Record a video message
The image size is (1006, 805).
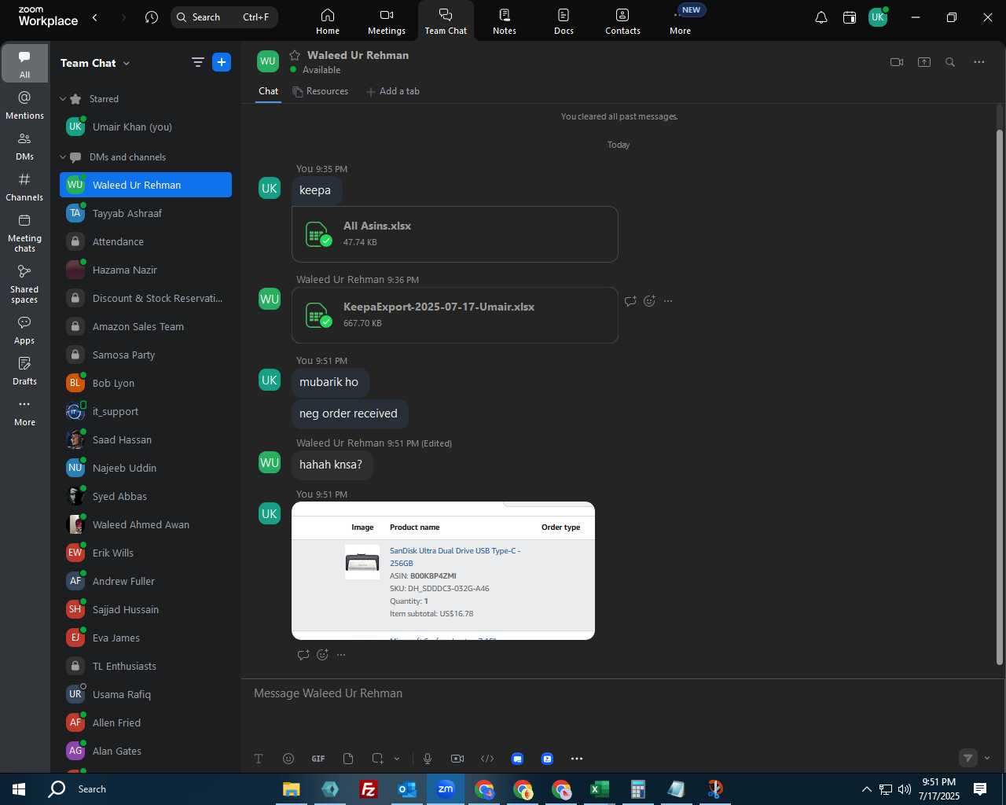[x=457, y=759]
